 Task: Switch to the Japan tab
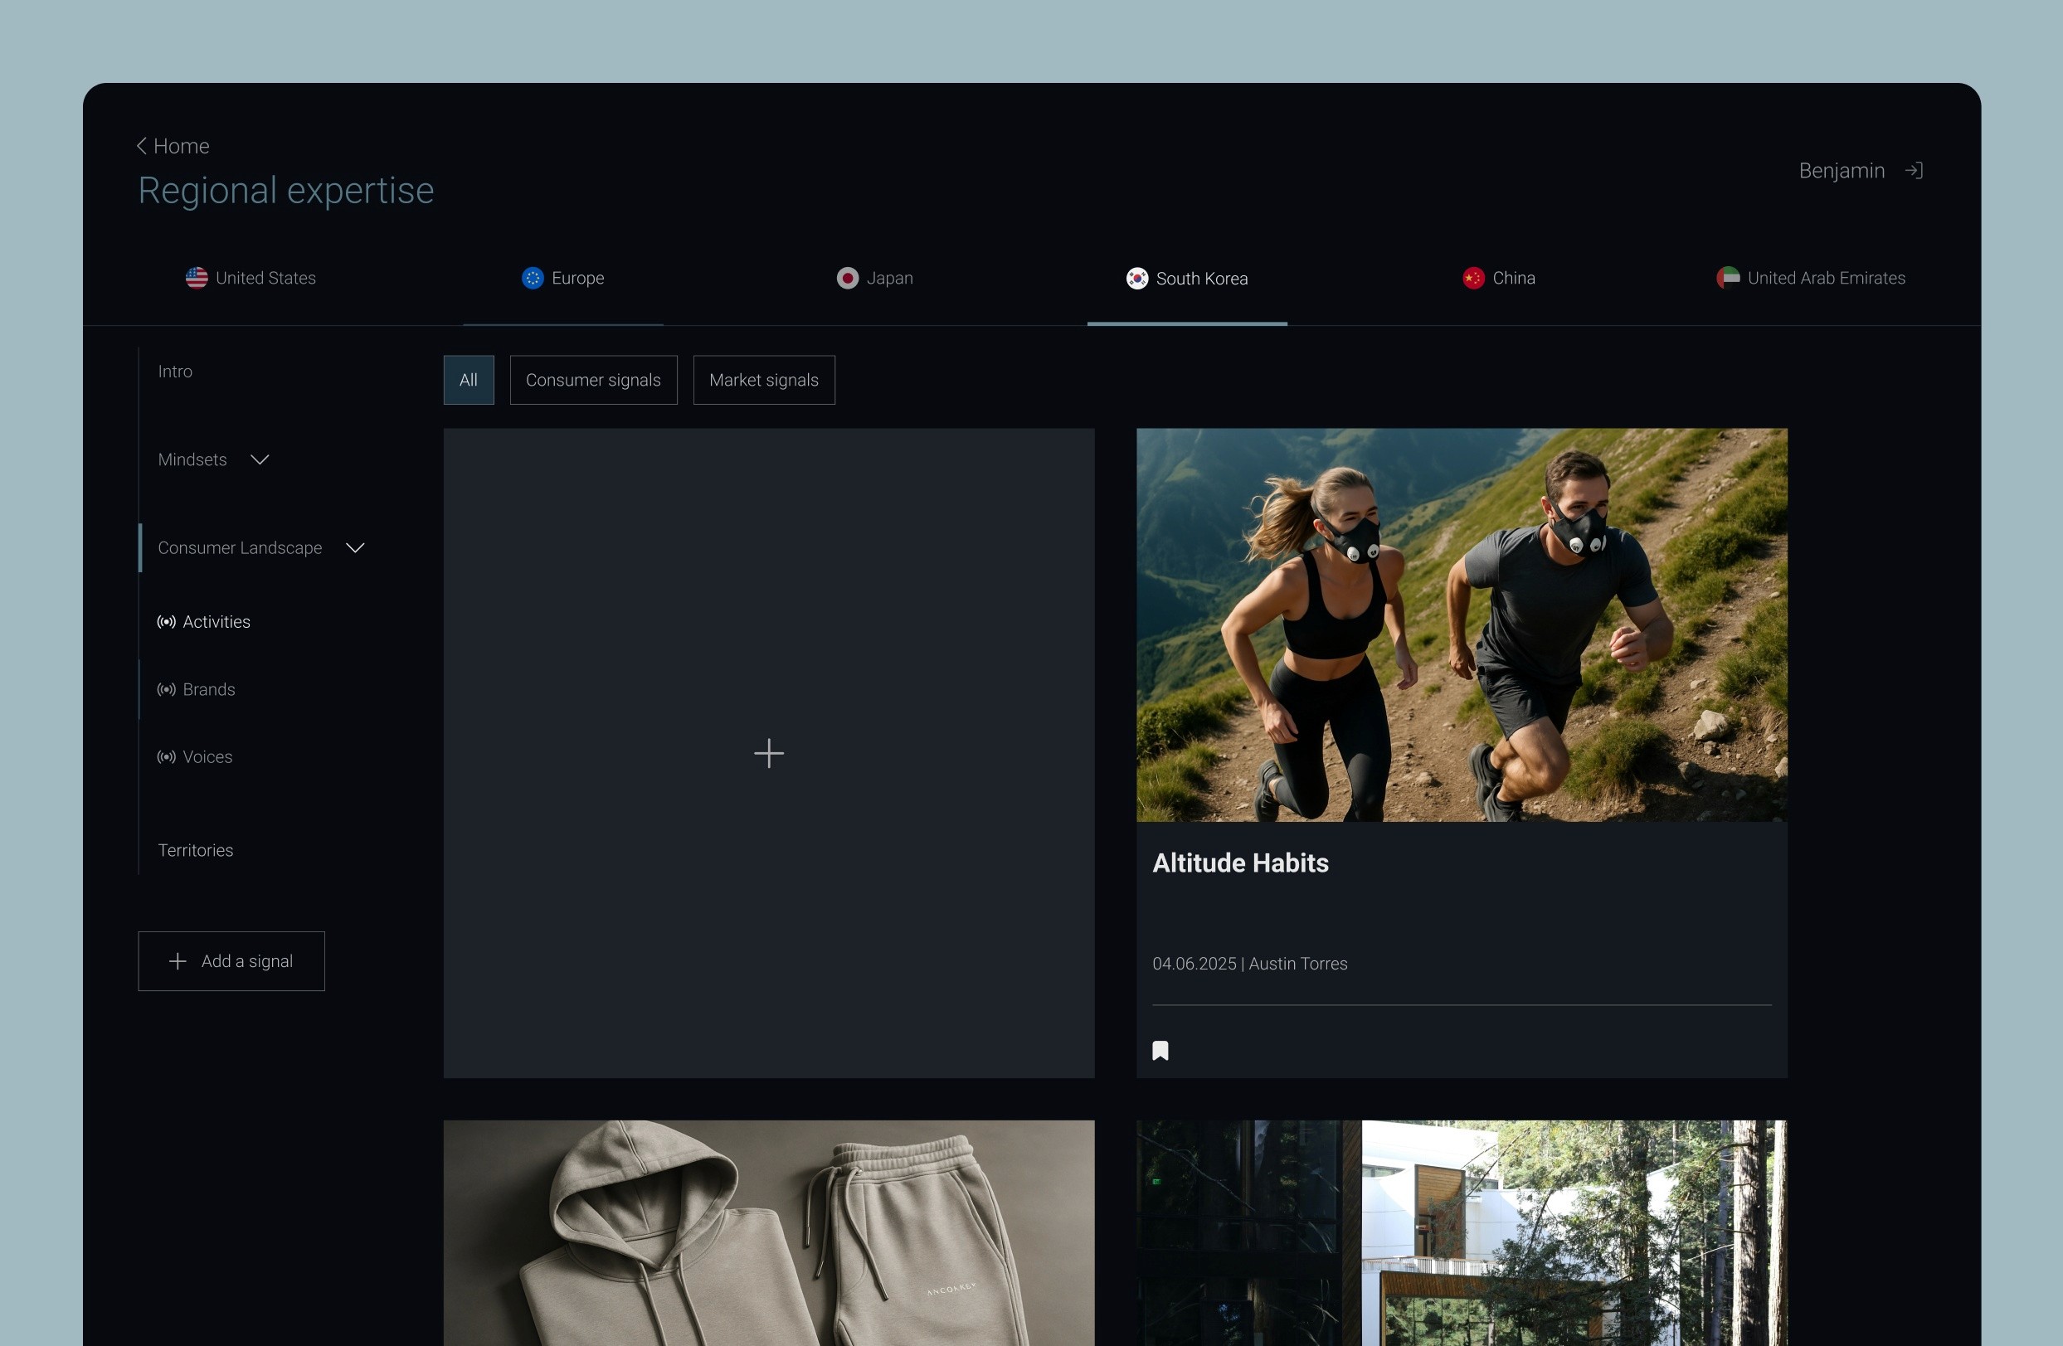[874, 278]
